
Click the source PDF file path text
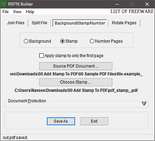[76, 74]
